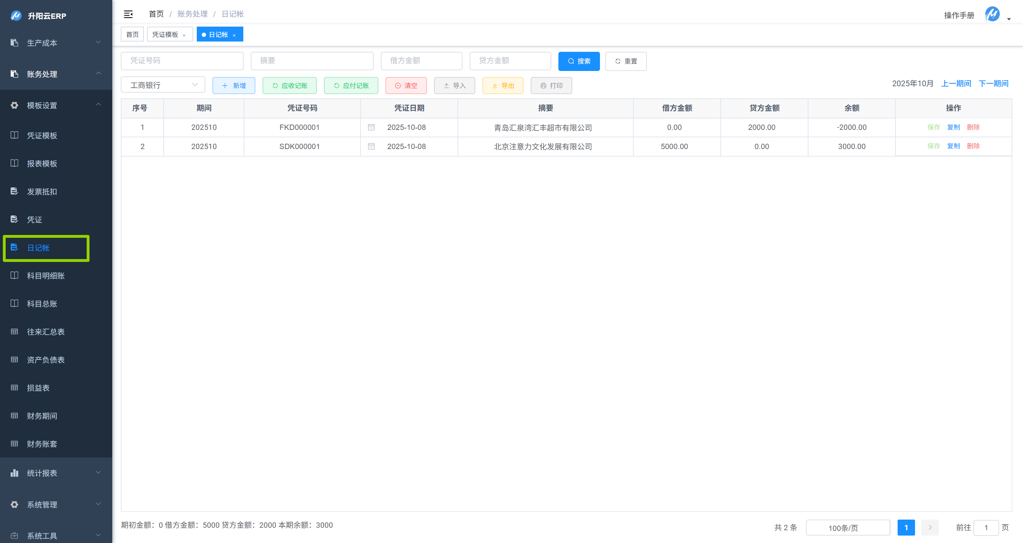This screenshot has height=543, width=1023.
Task: Open 账务处理 in the breadcrumb
Action: [192, 14]
